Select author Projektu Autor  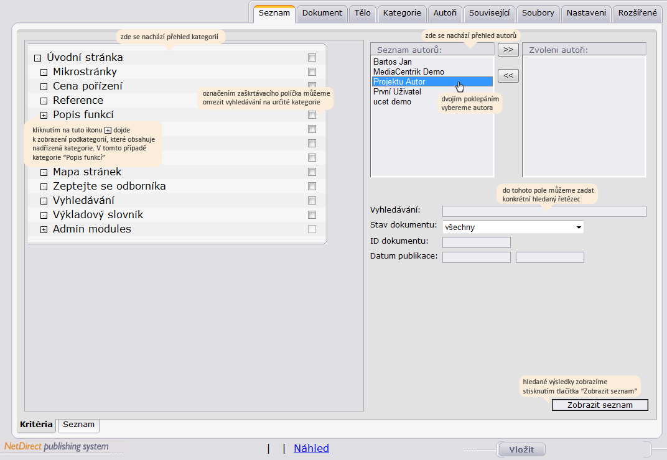point(432,81)
